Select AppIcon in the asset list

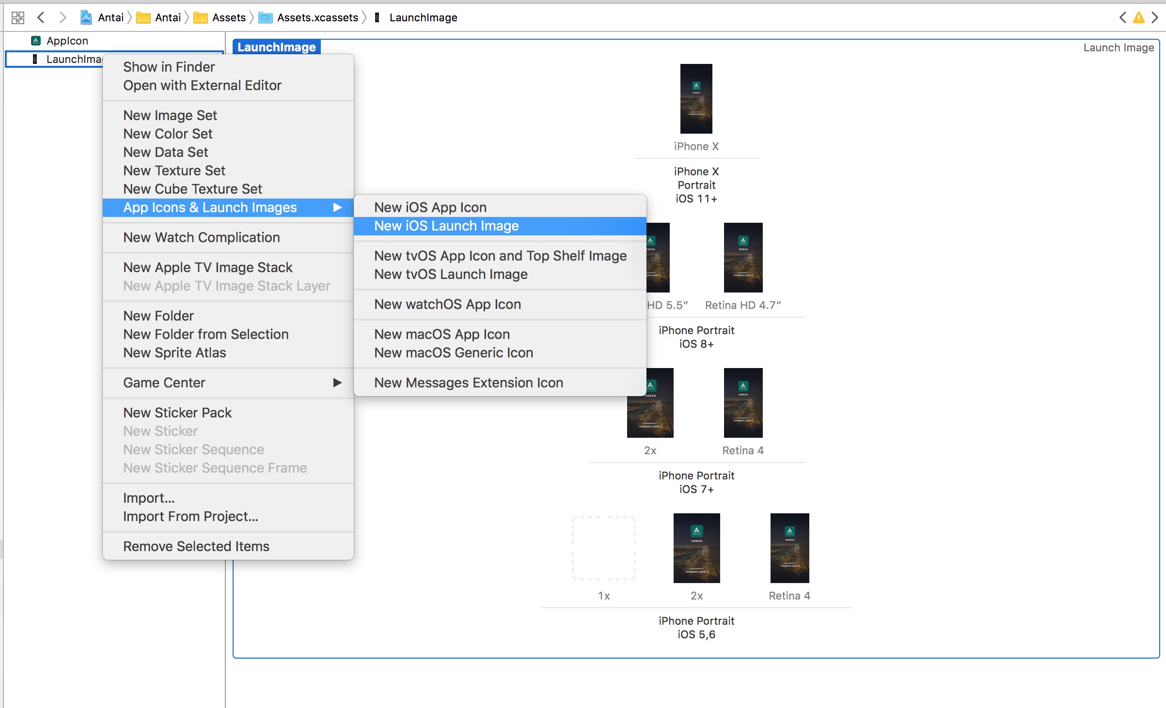coord(67,41)
